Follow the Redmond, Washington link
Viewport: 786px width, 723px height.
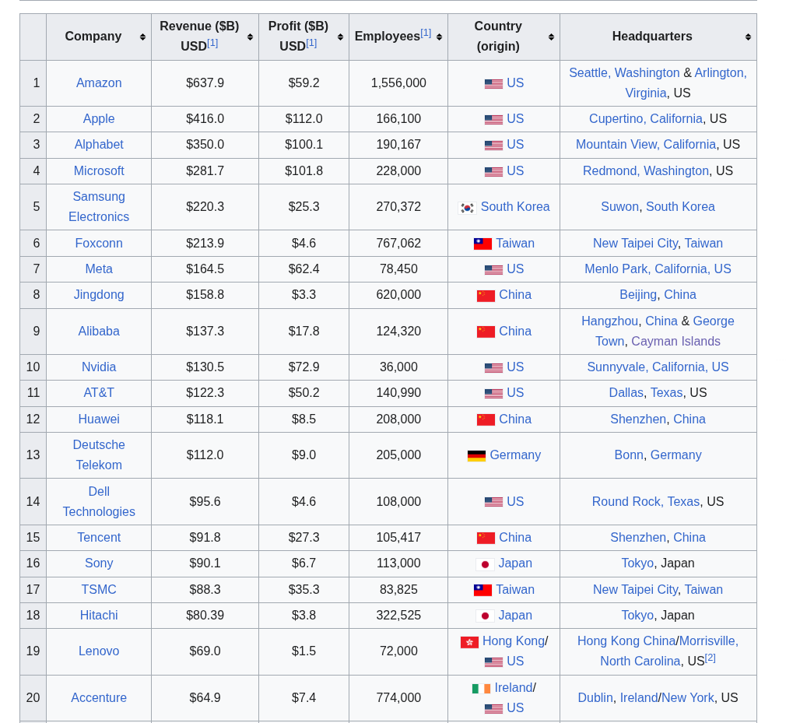pyautogui.click(x=646, y=171)
